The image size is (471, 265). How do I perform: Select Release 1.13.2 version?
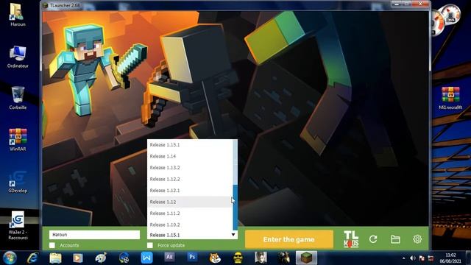pos(190,168)
